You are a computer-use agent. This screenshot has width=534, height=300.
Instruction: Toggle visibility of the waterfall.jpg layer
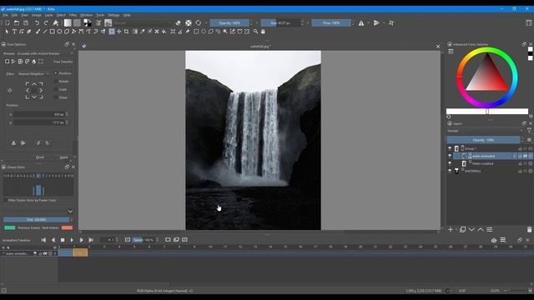point(450,171)
